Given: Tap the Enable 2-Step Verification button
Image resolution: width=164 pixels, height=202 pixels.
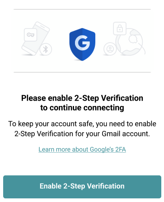Looking at the screenshot, I should 82,187.
